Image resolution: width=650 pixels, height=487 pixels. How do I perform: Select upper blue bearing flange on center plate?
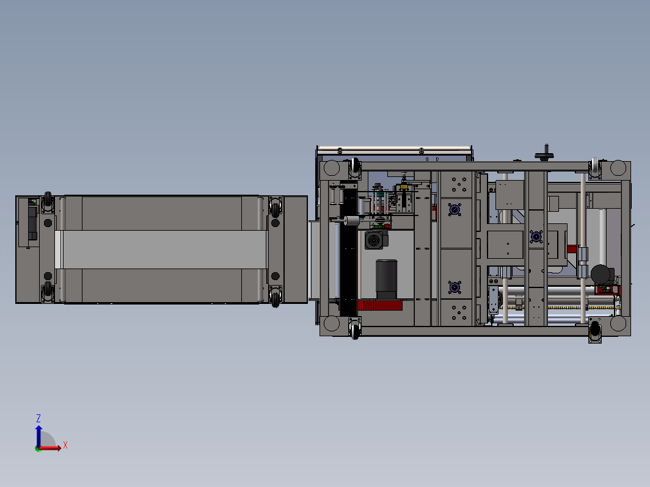point(455,210)
